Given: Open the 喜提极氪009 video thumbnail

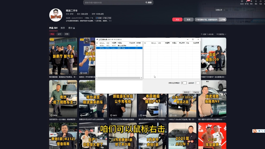Looking at the screenshot, I should point(214,56).
